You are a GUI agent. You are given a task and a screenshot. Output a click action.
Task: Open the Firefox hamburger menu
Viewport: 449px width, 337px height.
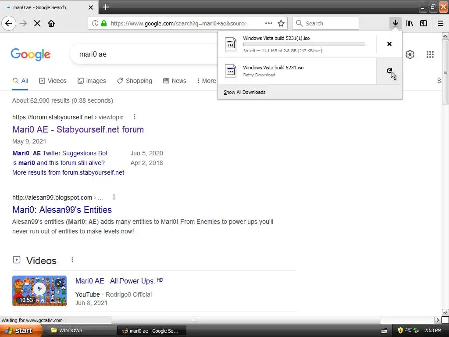tap(441, 23)
